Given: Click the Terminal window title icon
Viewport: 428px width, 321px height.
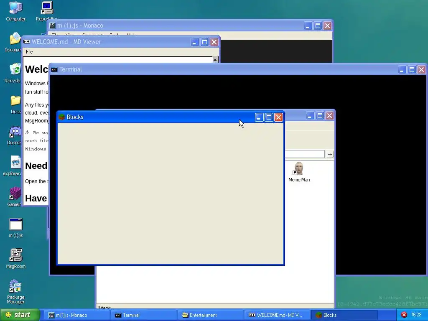Looking at the screenshot, I should coord(54,70).
